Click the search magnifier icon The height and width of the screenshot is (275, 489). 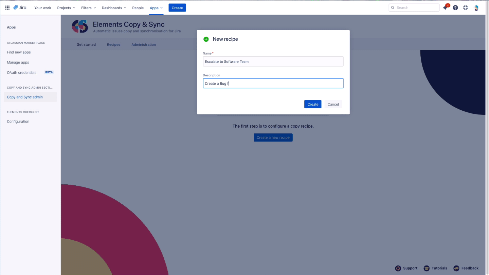[x=393, y=7]
